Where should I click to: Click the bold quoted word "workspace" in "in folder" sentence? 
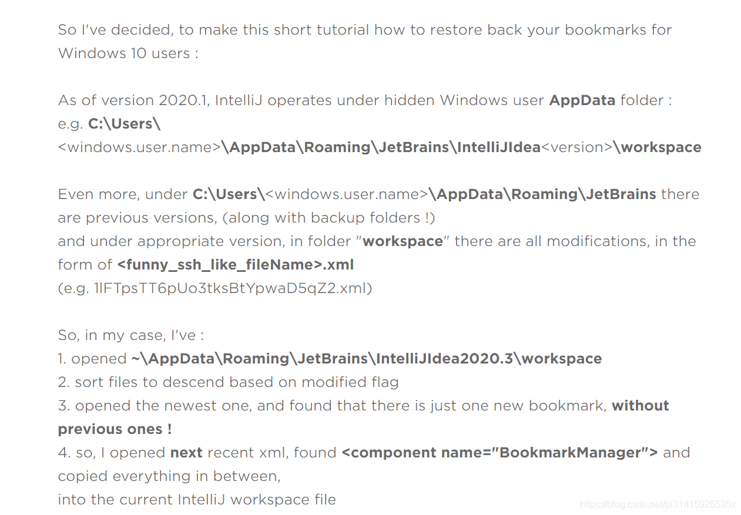[403, 241]
